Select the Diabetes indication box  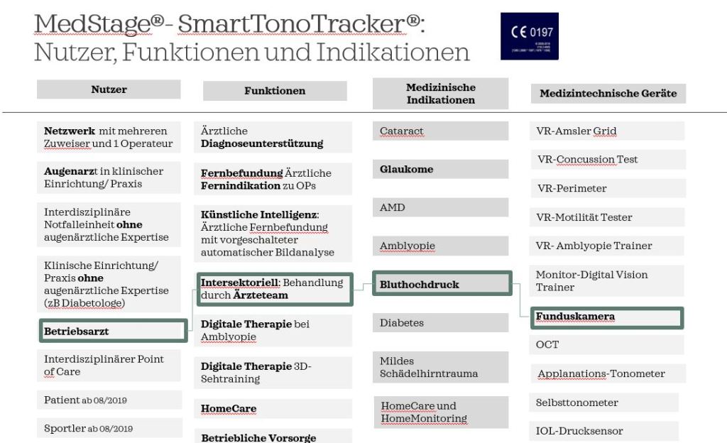click(x=440, y=323)
